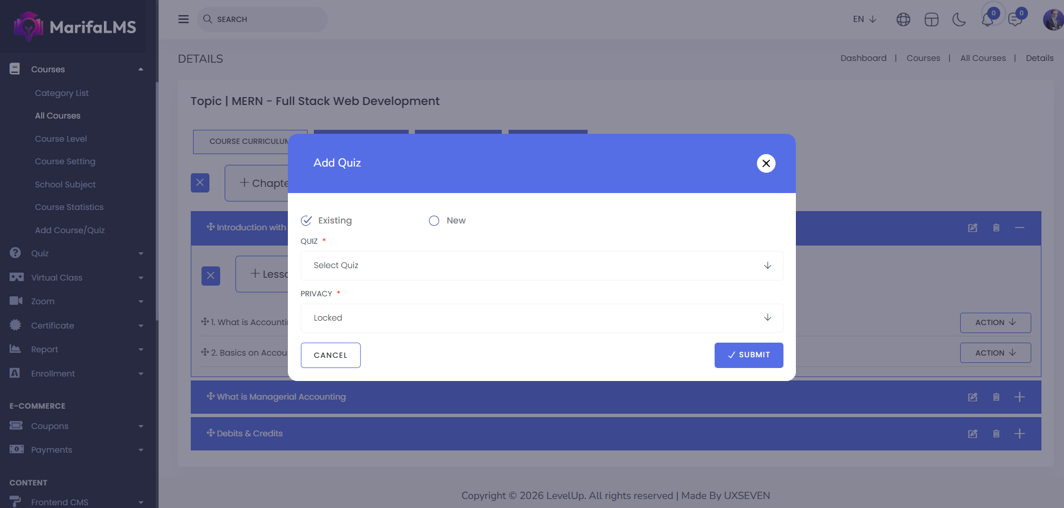Edit the What is Managerial Accounting chapter
Image resolution: width=1064 pixels, height=508 pixels.
tap(973, 397)
